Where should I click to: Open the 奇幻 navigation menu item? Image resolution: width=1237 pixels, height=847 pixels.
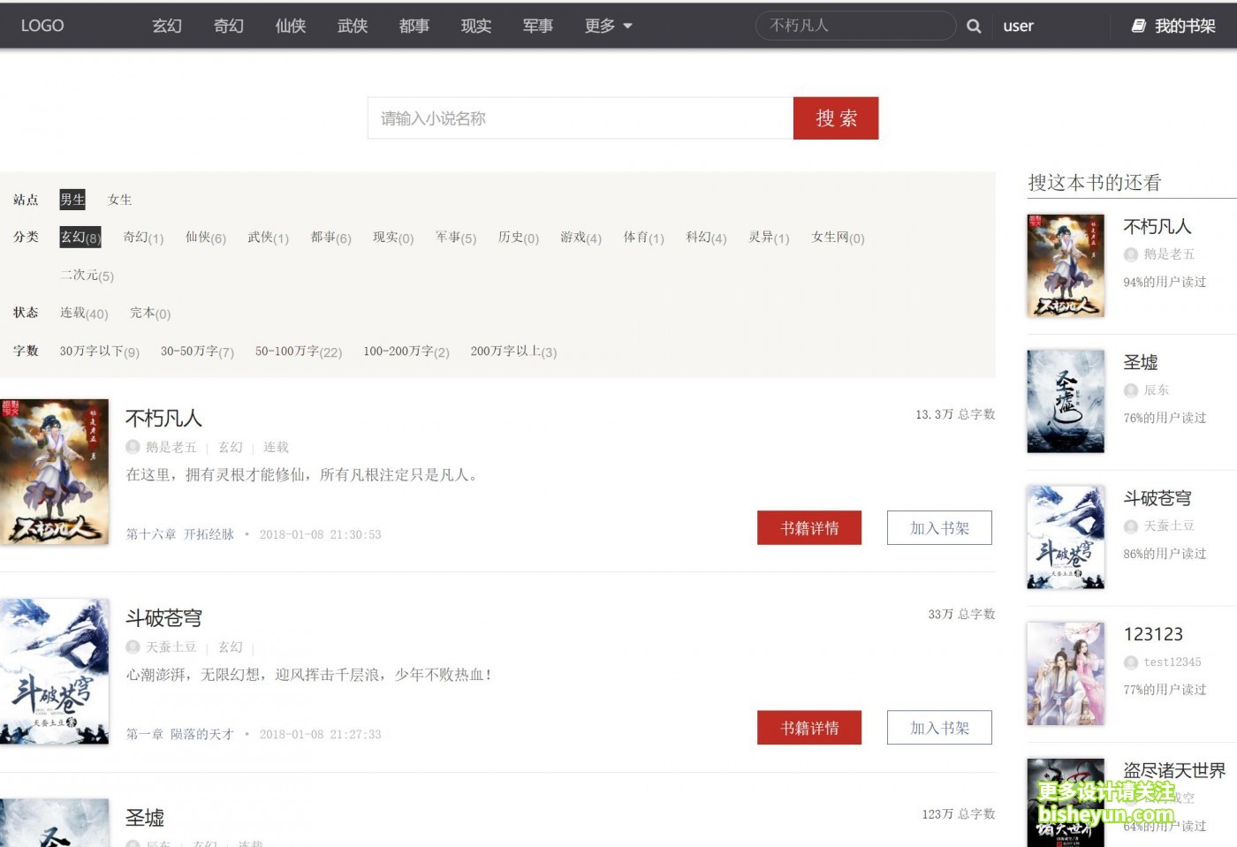click(x=229, y=26)
